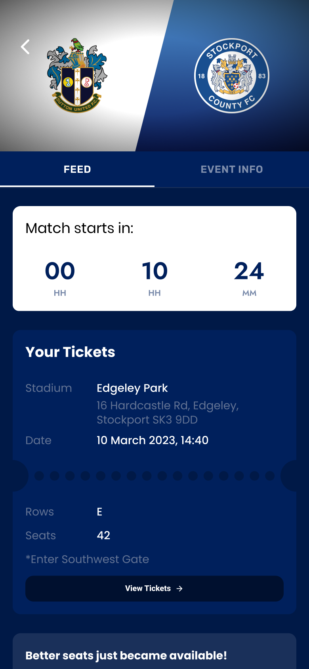The width and height of the screenshot is (309, 669).
Task: Tap the seat number 42
Action: tap(103, 535)
